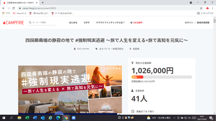216x121 pixels.
Task: Open the さがす menu item
Action: pos(86,23)
